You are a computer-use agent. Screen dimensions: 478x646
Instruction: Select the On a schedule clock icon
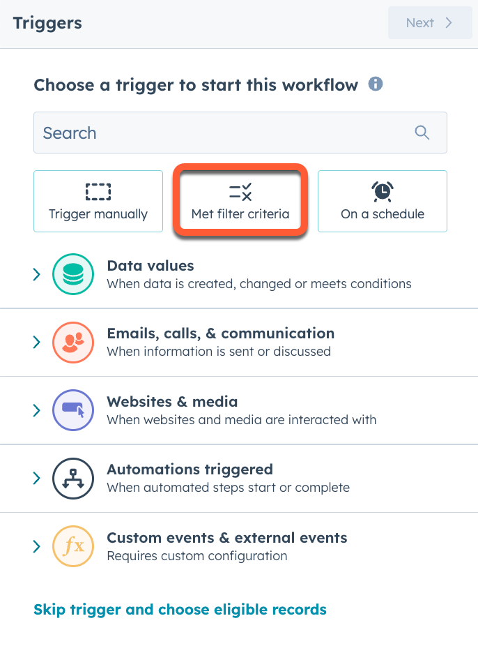382,190
